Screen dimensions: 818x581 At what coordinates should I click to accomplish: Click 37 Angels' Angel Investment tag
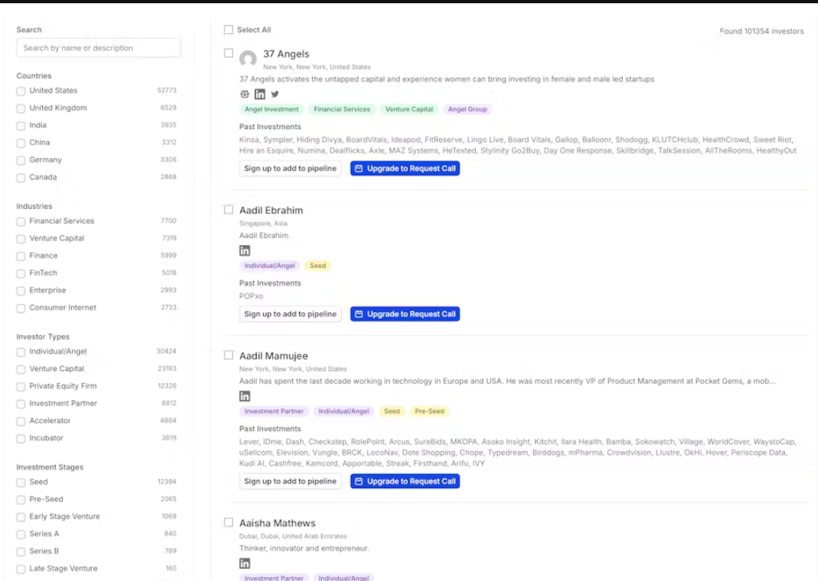[272, 109]
